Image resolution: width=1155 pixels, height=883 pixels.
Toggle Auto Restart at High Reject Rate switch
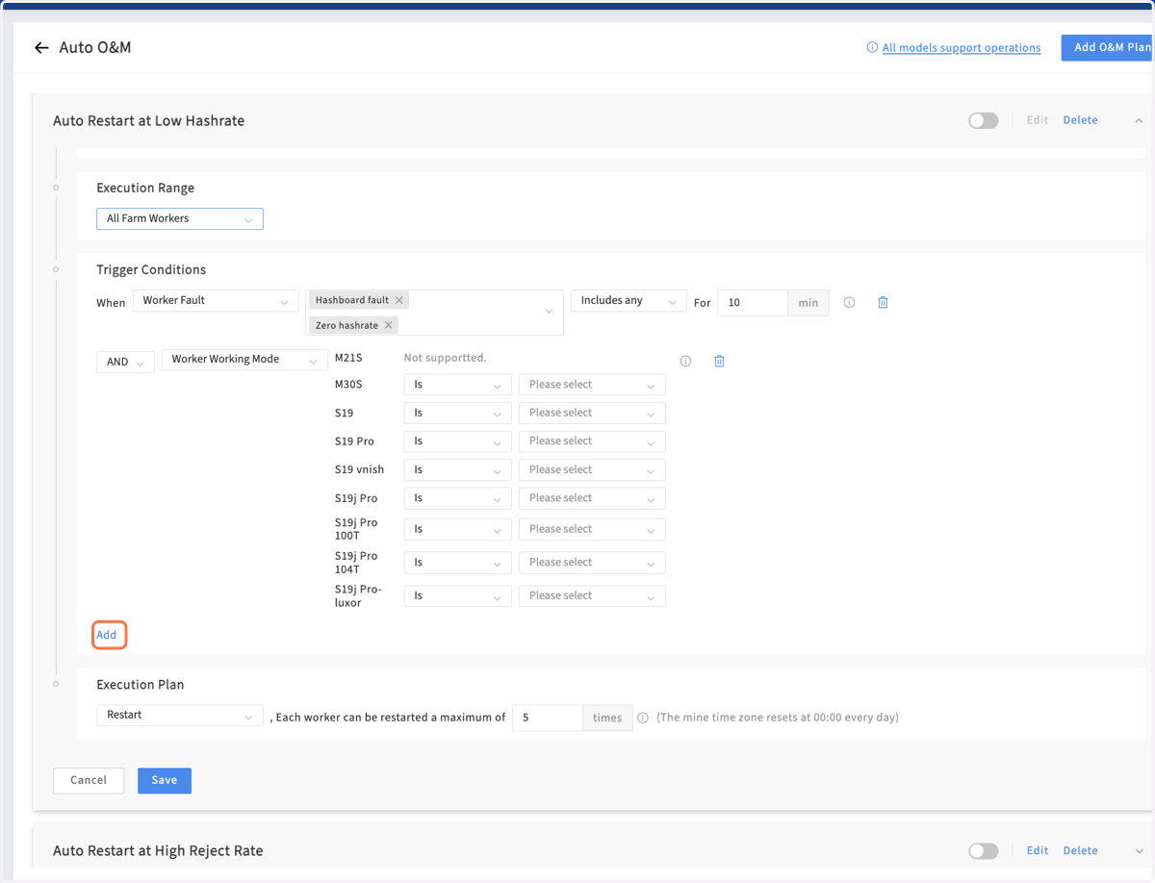click(x=983, y=850)
